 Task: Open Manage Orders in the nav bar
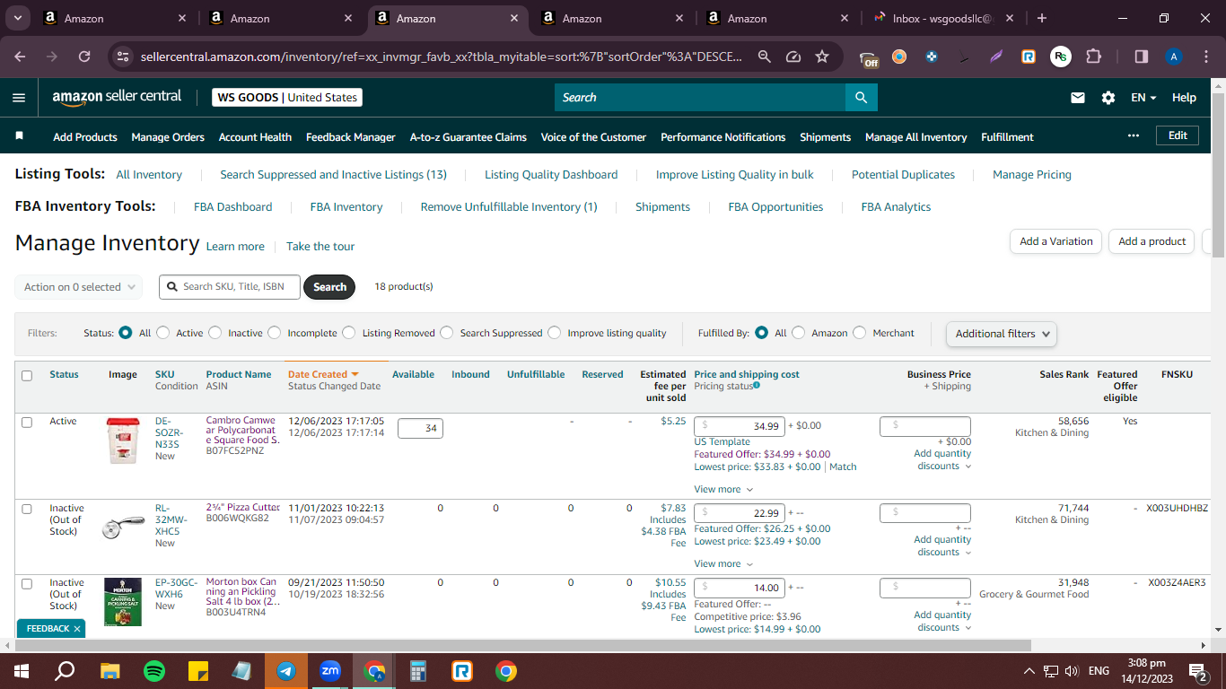168,136
